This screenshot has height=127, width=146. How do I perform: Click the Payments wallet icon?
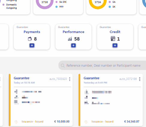click(x=30, y=39)
